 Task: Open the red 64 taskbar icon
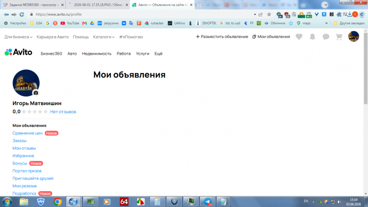point(124,202)
